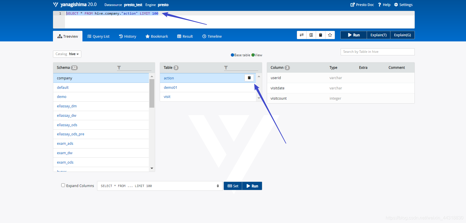
Task: Select ellassay_ods_pre schema
Action: [x=101, y=134]
